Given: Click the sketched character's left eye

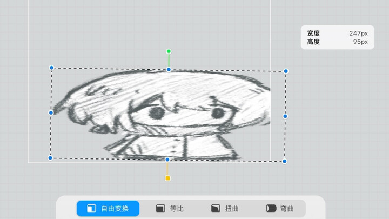Looking at the screenshot, I should (x=156, y=112).
